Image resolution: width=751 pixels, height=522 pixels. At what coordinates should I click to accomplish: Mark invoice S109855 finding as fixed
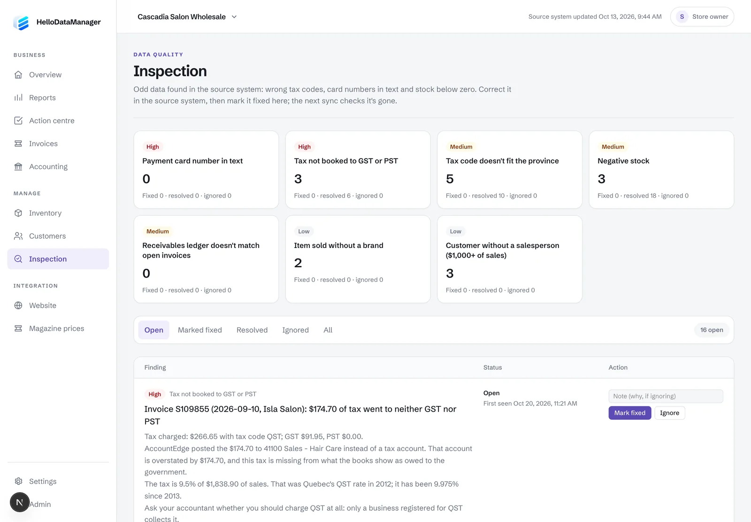pyautogui.click(x=630, y=413)
